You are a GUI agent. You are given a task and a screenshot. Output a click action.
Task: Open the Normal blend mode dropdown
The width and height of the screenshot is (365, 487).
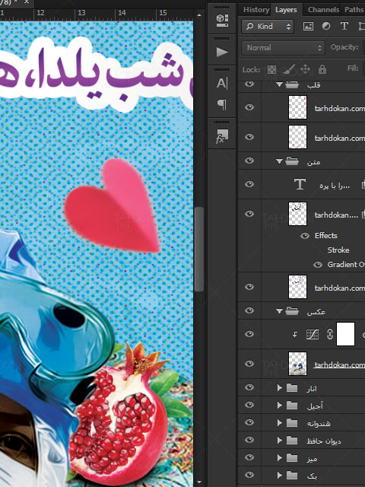coord(283,47)
